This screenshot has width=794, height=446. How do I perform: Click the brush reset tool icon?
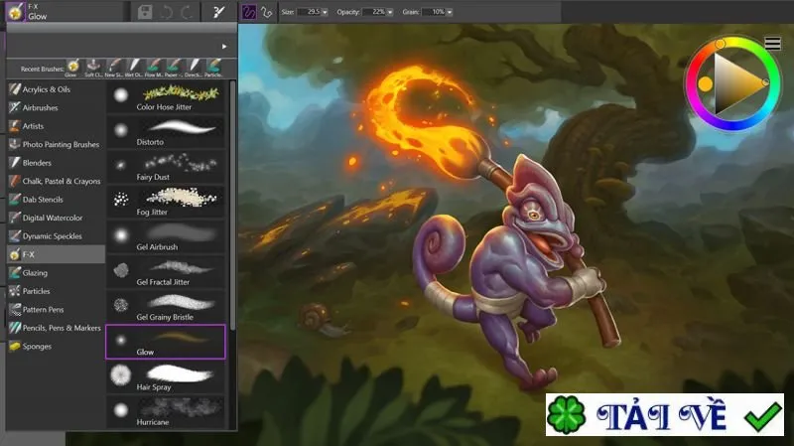218,12
